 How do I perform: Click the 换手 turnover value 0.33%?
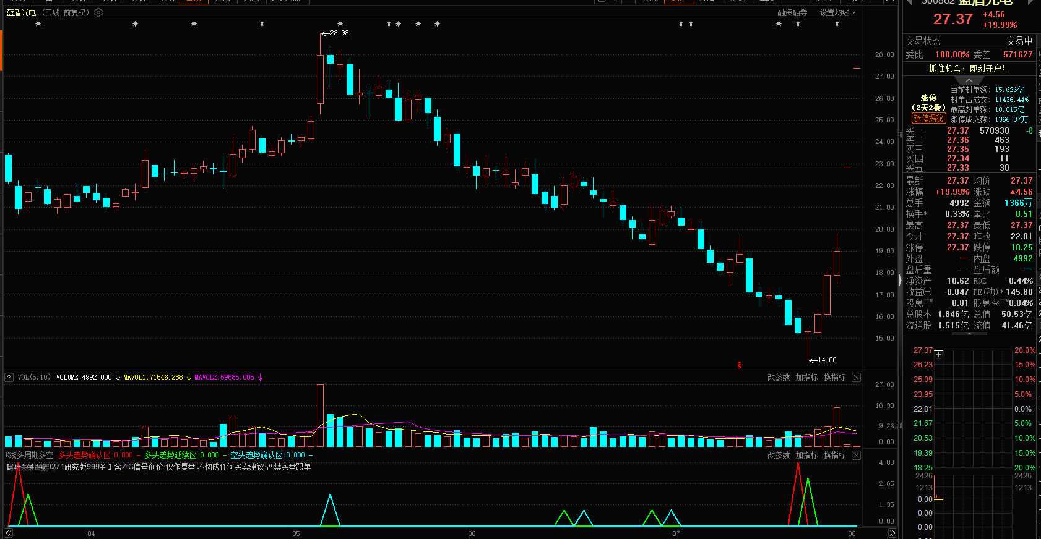957,214
